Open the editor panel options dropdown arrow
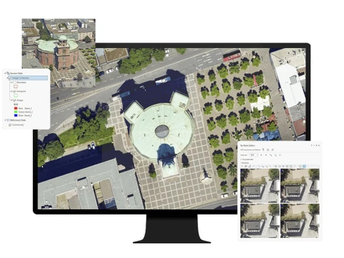 point(314,145)
